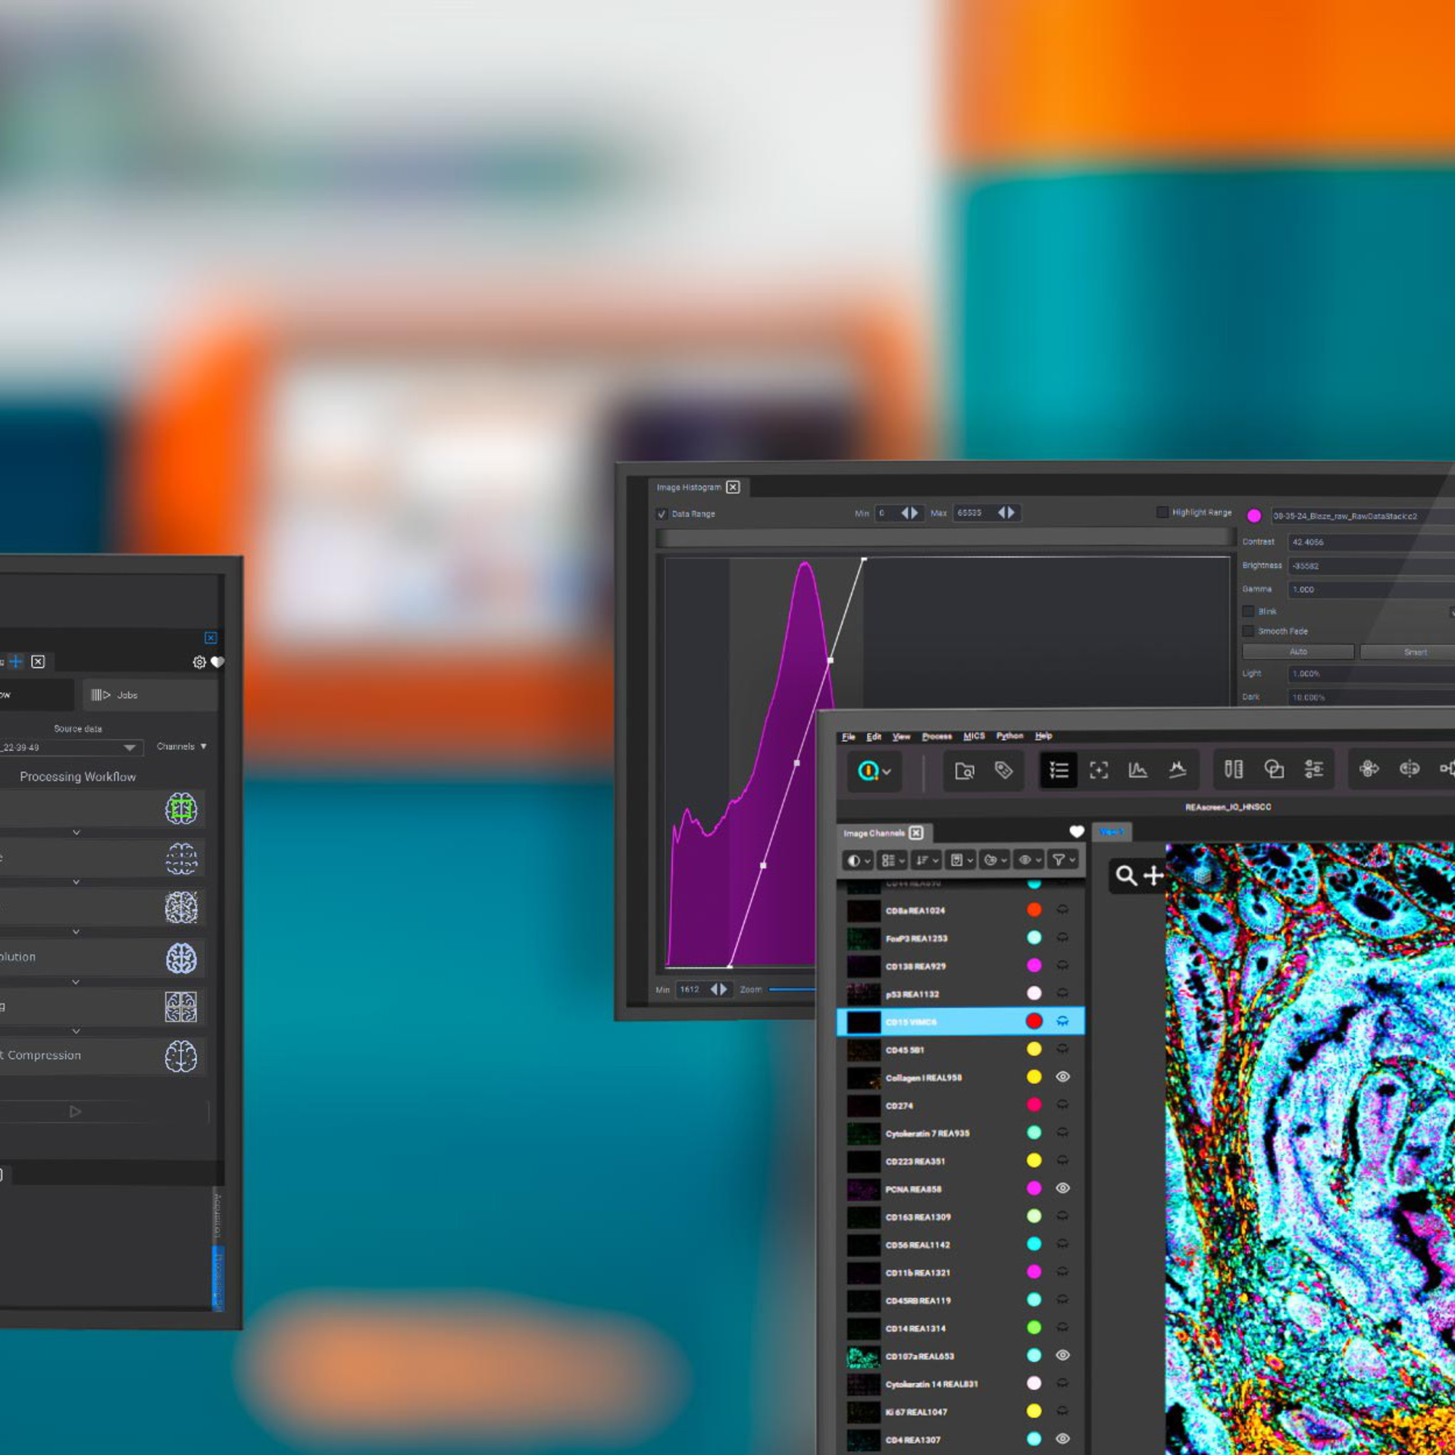Hide the CD107a REAL653 channel
Image resolution: width=1455 pixels, height=1455 pixels.
(1062, 1355)
